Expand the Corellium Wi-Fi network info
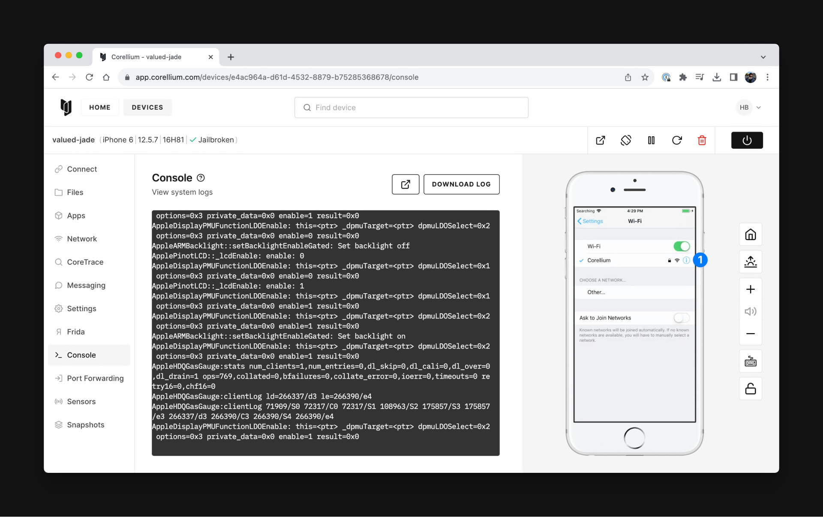Image resolution: width=823 pixels, height=517 pixels. [x=686, y=260]
